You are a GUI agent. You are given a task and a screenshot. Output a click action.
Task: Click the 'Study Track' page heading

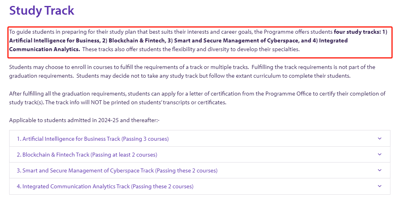42,11
